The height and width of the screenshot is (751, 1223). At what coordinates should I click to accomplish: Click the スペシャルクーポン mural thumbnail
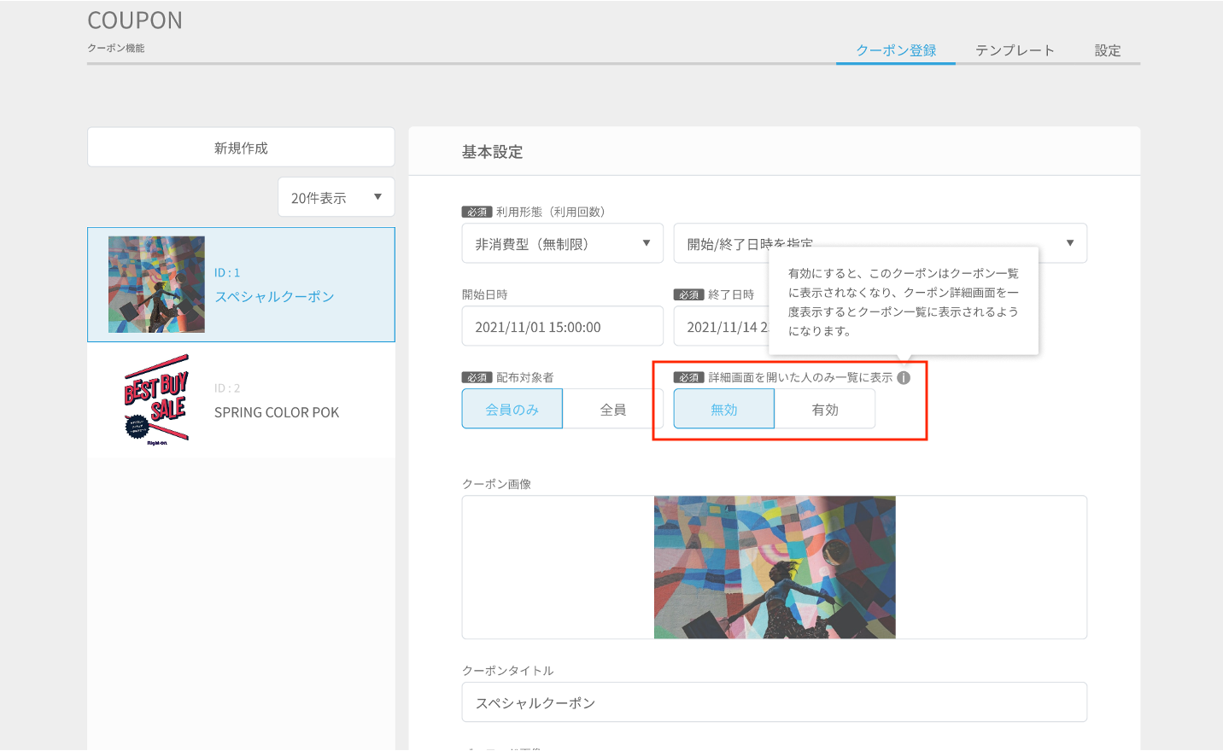156,284
